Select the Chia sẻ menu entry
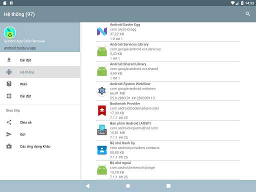256x192 pixels. (x=40, y=122)
